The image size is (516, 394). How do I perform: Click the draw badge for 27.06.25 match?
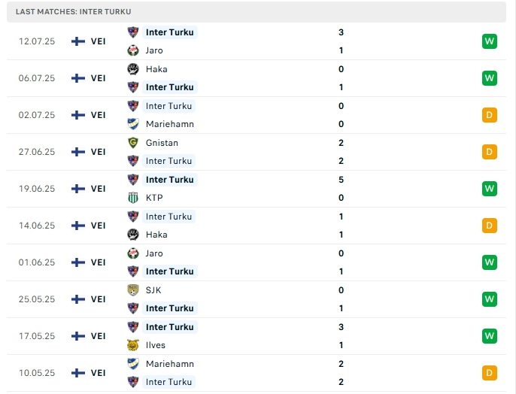(x=490, y=152)
